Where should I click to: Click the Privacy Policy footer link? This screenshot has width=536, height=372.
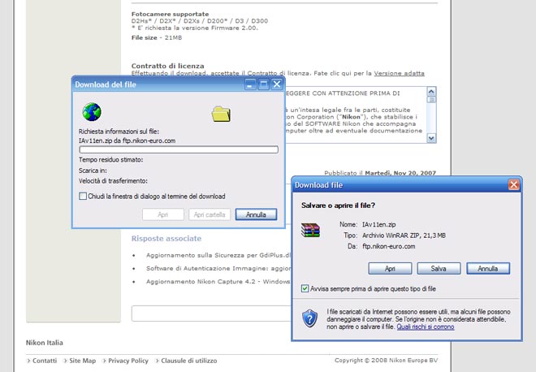tap(128, 361)
